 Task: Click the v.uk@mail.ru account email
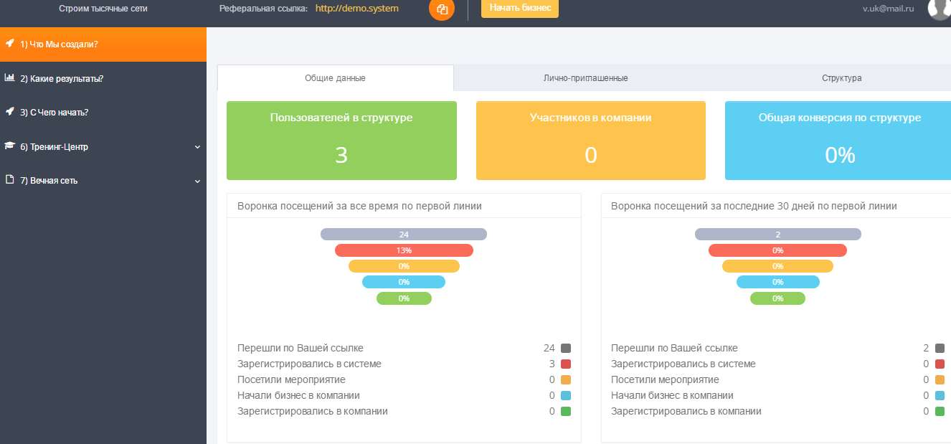888,9
